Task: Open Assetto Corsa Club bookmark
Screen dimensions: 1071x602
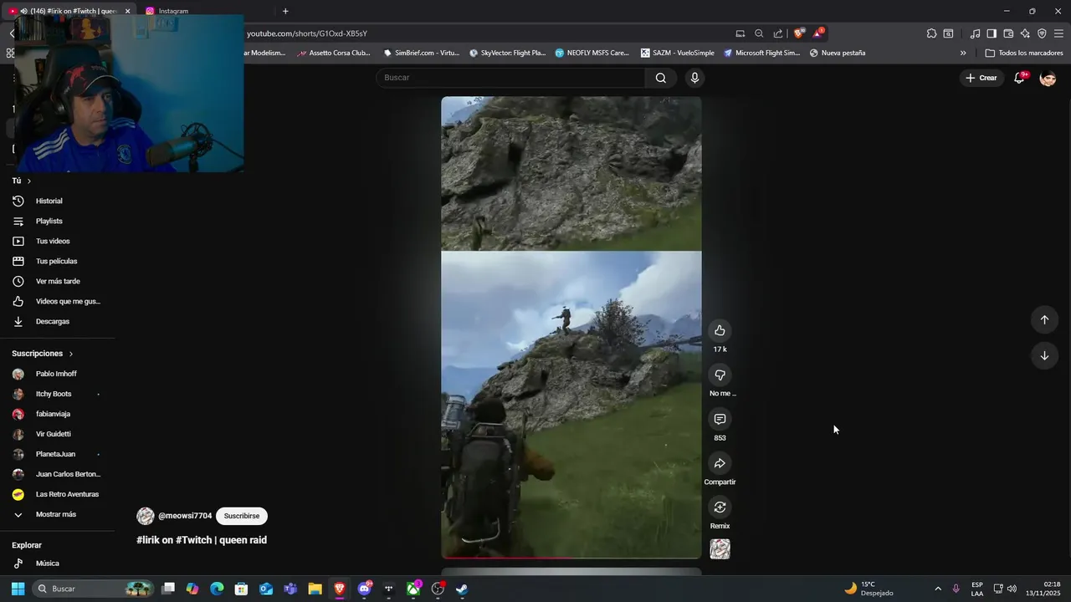Action: pyautogui.click(x=333, y=54)
